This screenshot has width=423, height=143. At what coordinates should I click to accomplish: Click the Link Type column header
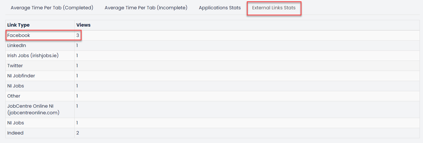pos(18,25)
